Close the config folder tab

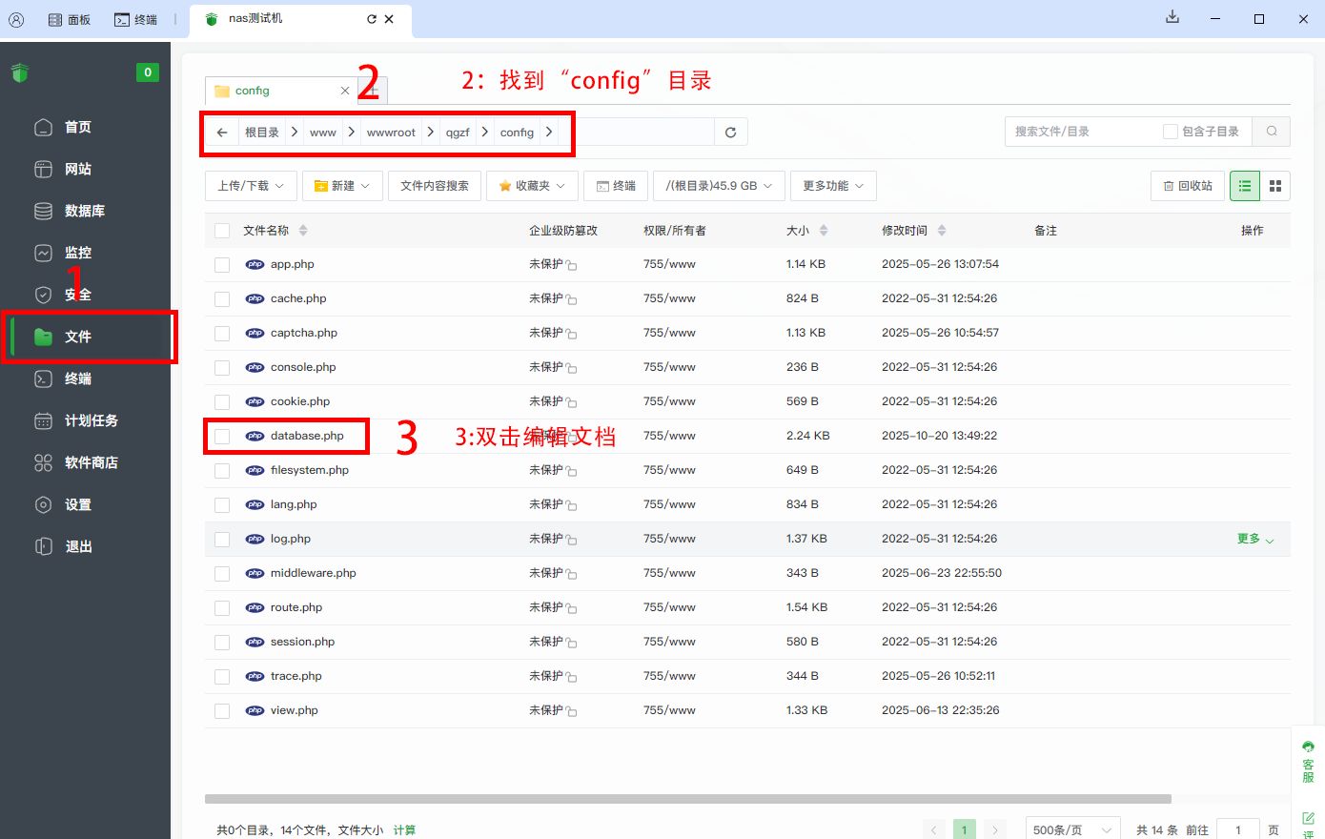pos(345,91)
